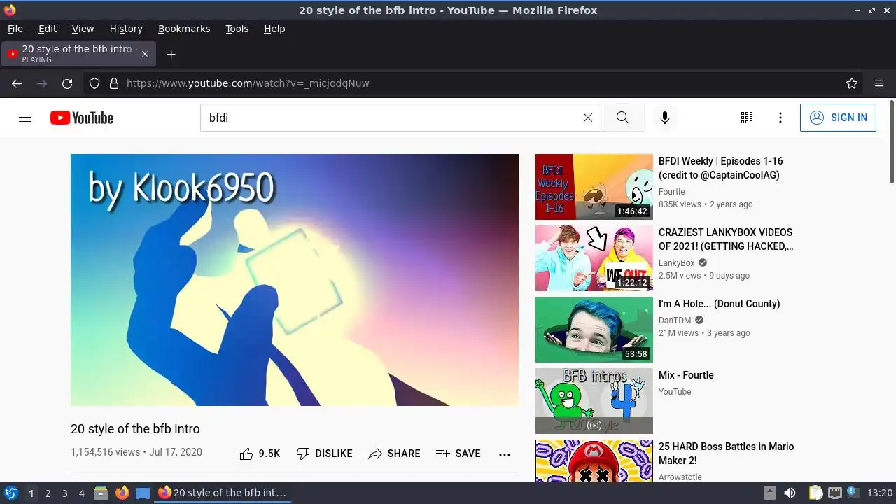Click page vertical scrollbar

(x=891, y=142)
